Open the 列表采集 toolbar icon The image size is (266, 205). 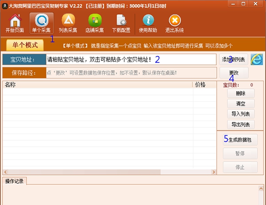click(69, 23)
